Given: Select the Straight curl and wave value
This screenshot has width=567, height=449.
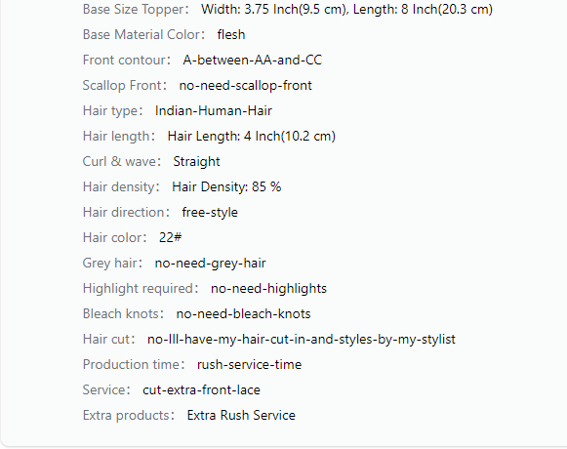Looking at the screenshot, I should pos(196,162).
